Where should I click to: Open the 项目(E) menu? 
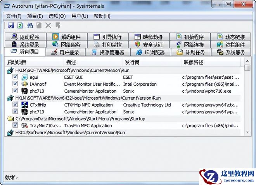coord(35,16)
